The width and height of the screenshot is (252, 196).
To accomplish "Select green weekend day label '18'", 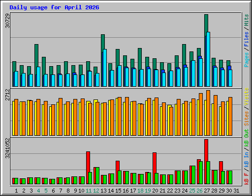I will 140,191.
